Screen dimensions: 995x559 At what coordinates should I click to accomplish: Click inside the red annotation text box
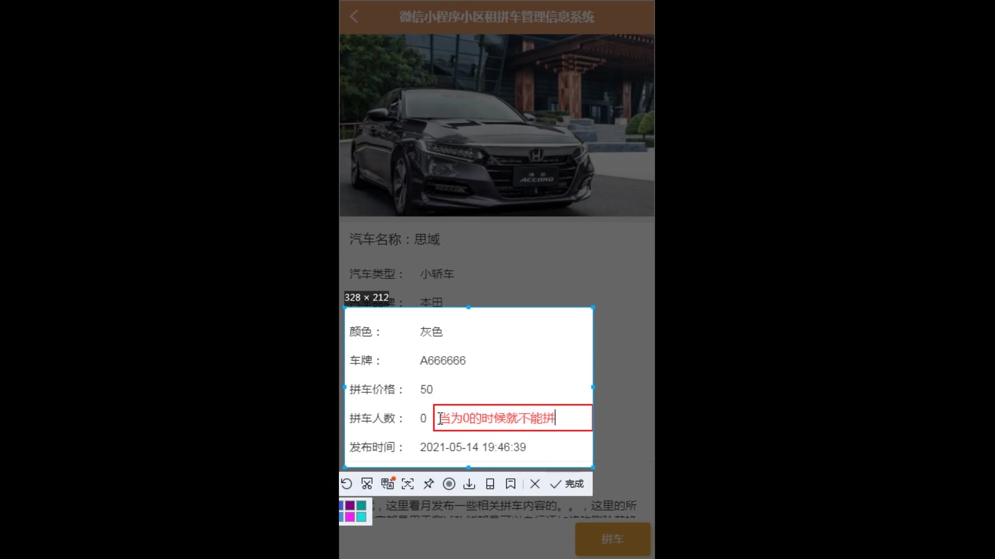coord(513,418)
